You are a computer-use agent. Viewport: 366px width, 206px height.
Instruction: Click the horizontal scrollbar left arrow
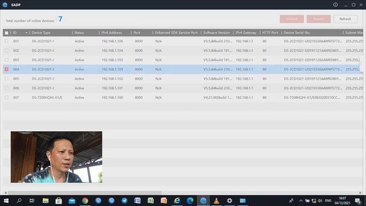[x=6, y=193]
